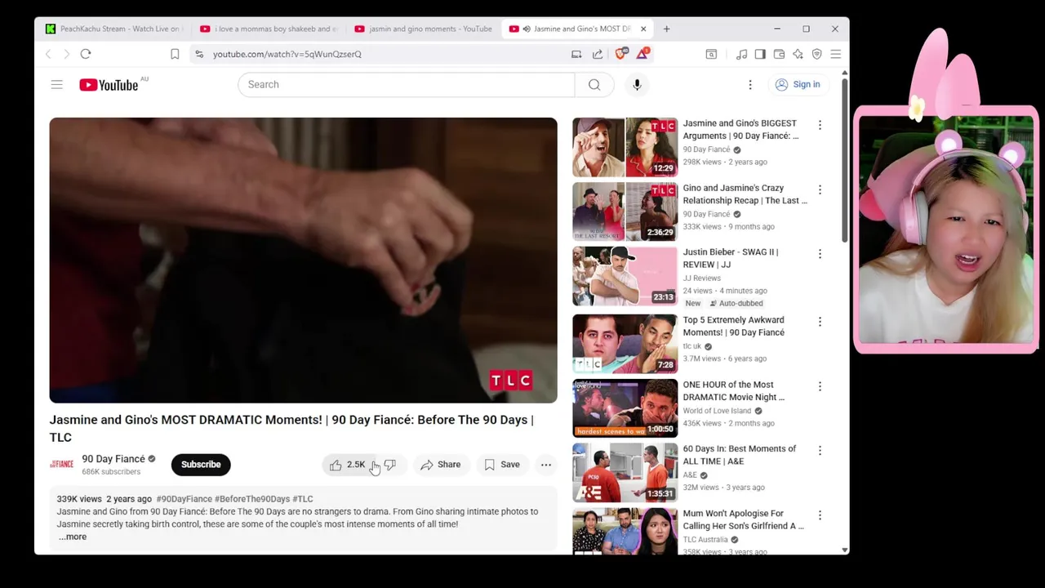Viewport: 1045px width, 588px height.
Task: Open the YouTube hamburger guide menu
Action: click(x=56, y=85)
